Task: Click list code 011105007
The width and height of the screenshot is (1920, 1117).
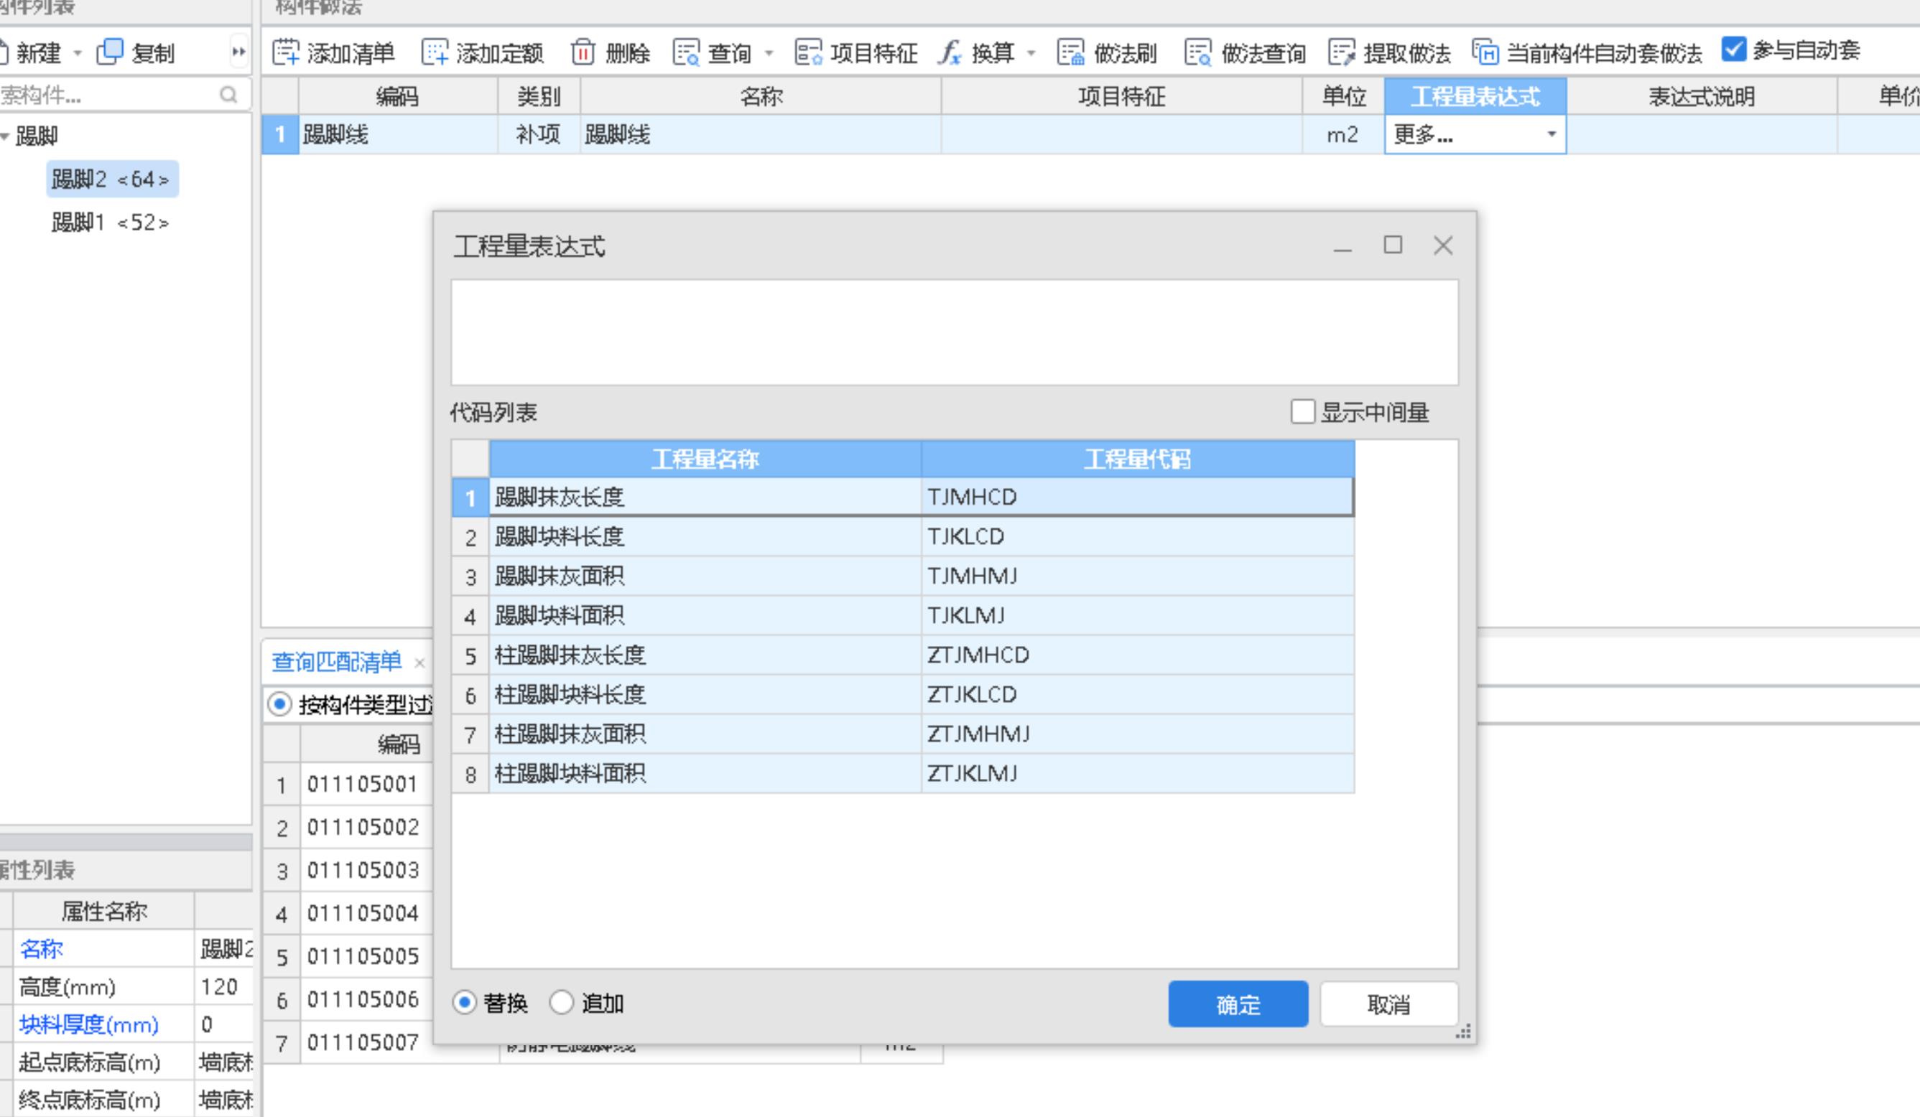Action: pos(363,1042)
